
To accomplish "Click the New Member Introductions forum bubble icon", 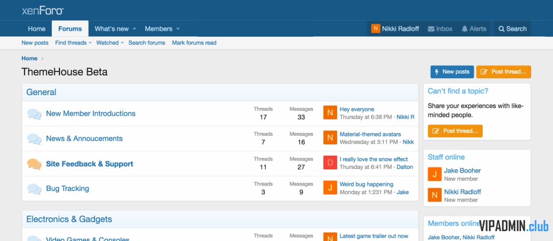I will tap(34, 114).
